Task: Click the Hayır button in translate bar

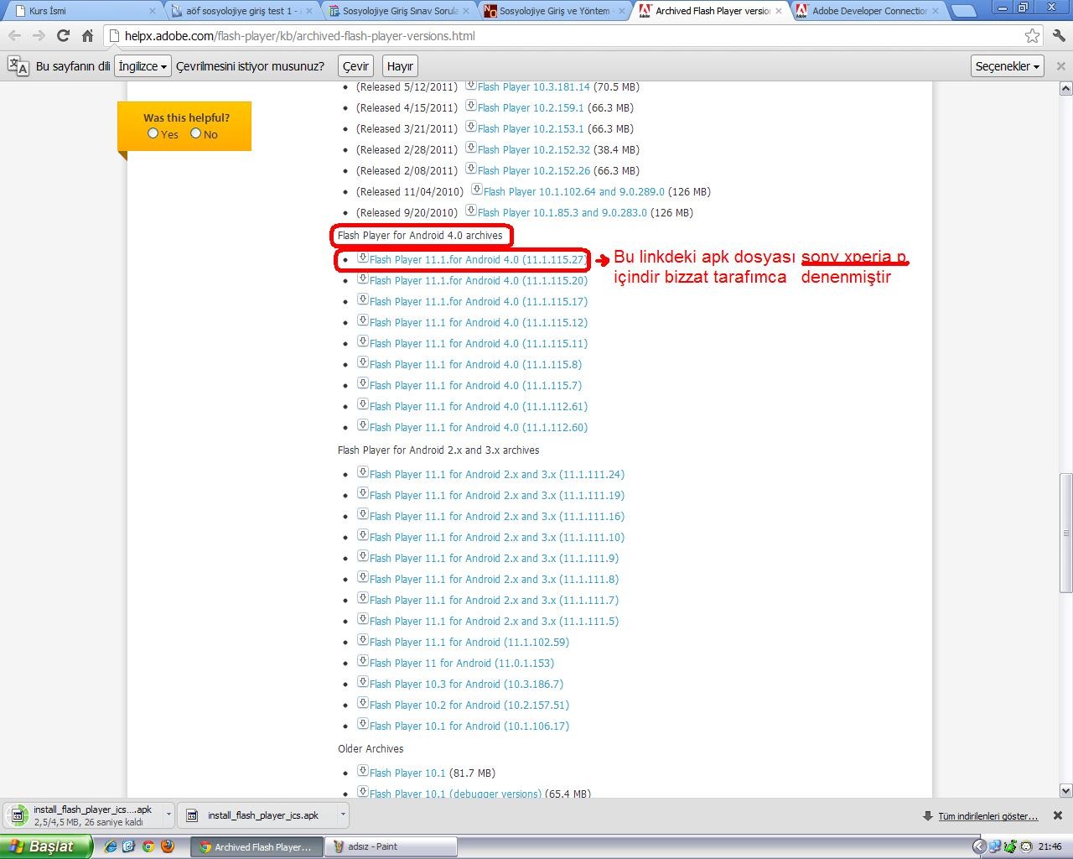Action: coord(400,66)
